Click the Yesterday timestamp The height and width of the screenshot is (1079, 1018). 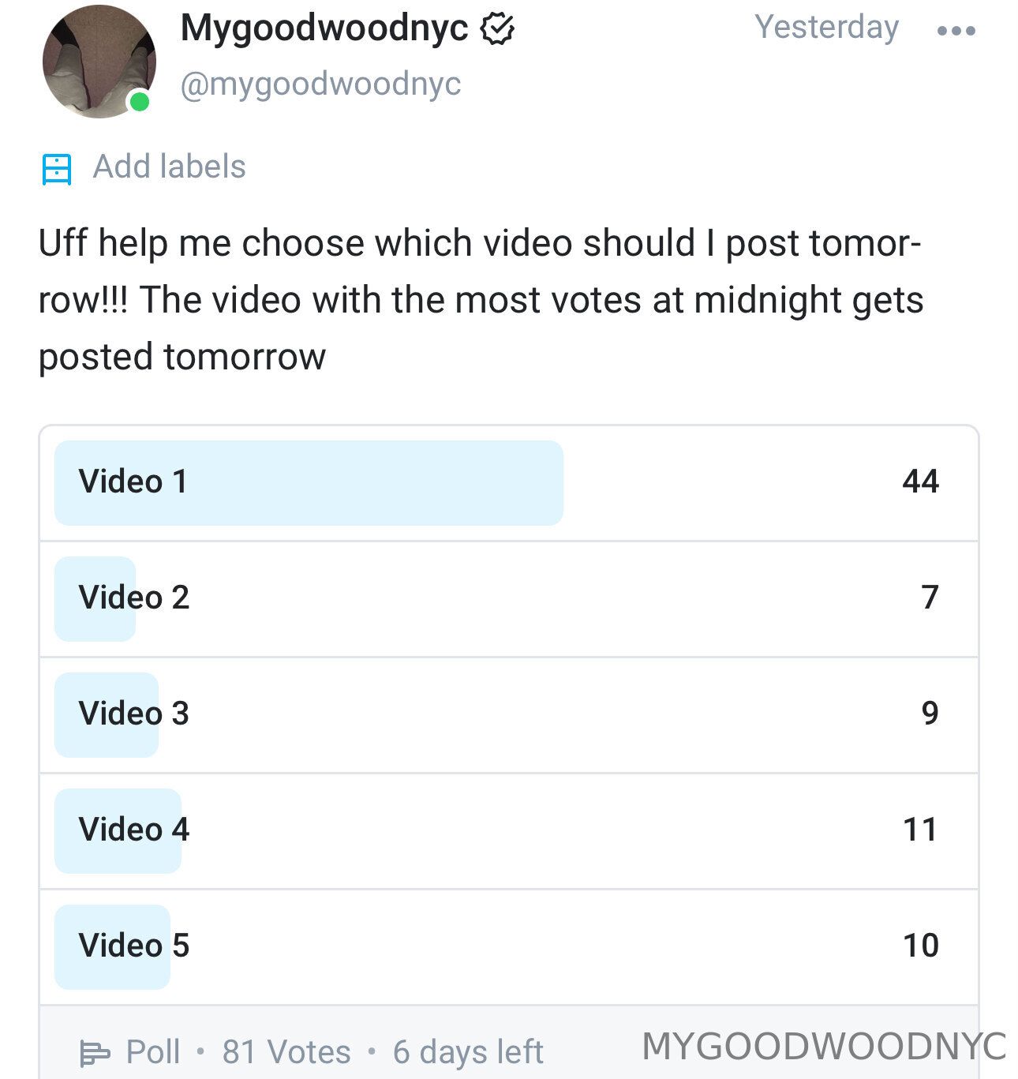[826, 28]
